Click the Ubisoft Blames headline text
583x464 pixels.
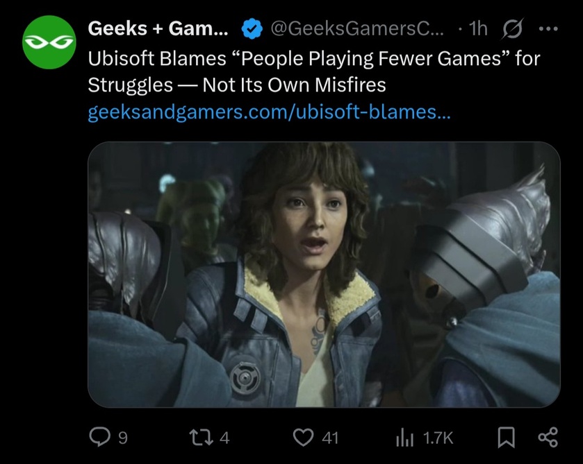313,71
